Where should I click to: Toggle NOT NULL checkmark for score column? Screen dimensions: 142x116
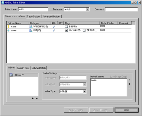54,31
